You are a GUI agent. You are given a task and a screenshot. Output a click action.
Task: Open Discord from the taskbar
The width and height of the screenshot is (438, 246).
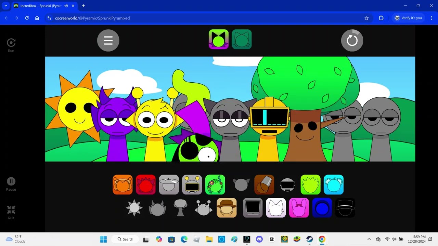259,239
